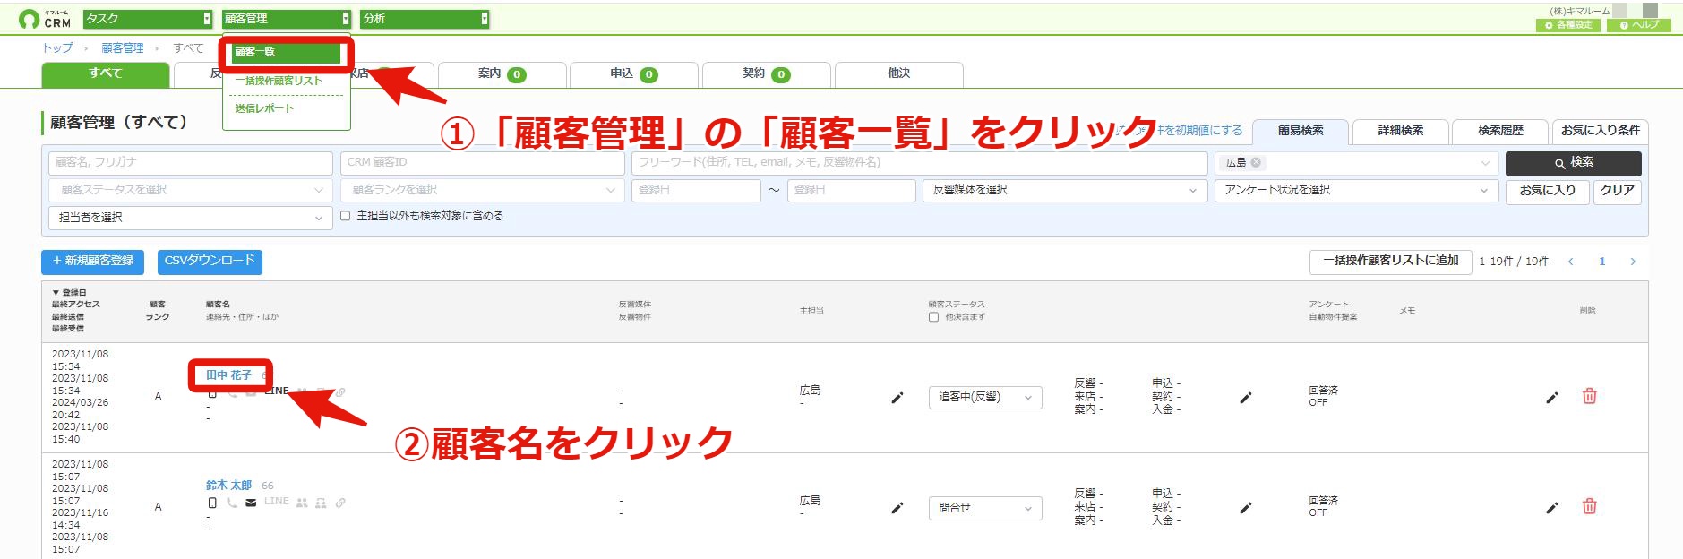Remove the 広島 tag in search filter

[1256, 162]
